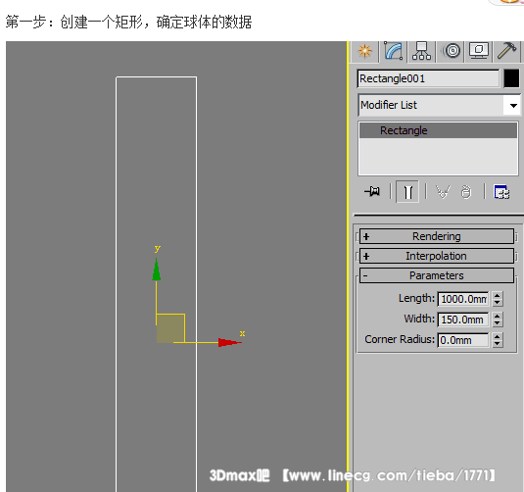Click the Length value field
This screenshot has height=492, width=524.
463,299
